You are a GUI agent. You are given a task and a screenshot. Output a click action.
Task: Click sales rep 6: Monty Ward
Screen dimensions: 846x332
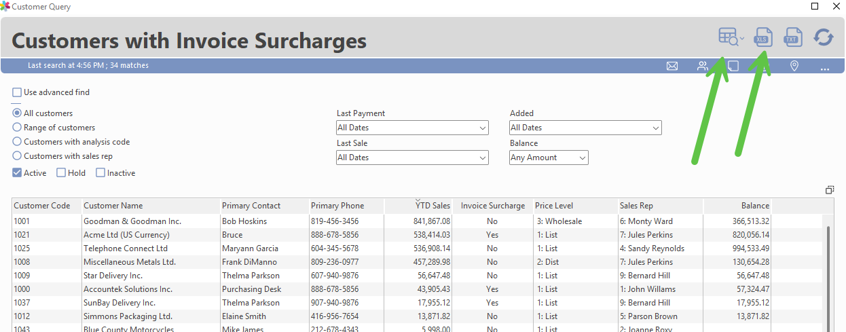(x=646, y=221)
